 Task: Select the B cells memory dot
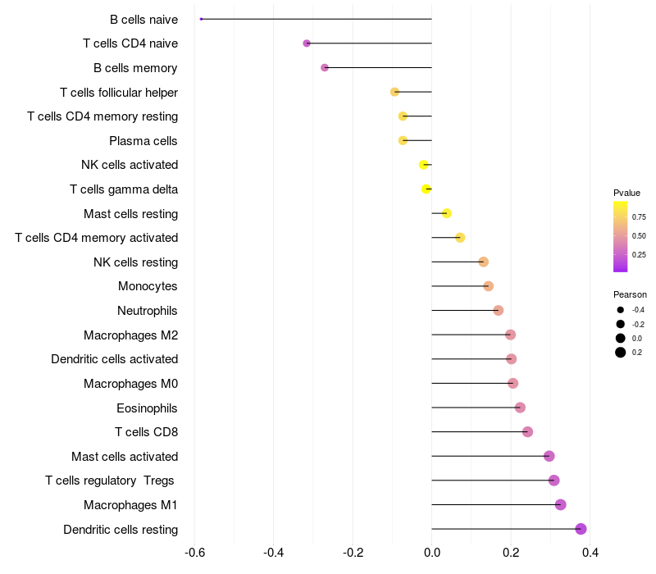[x=325, y=67]
